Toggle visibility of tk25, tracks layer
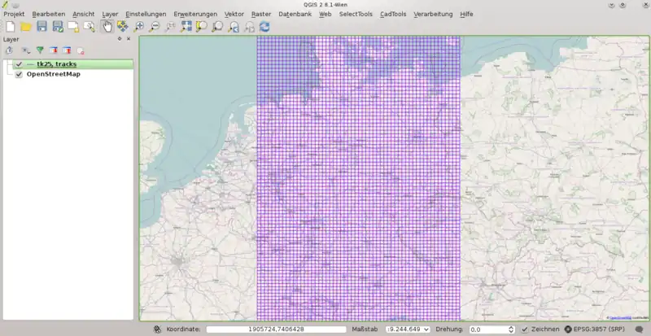 pos(19,64)
